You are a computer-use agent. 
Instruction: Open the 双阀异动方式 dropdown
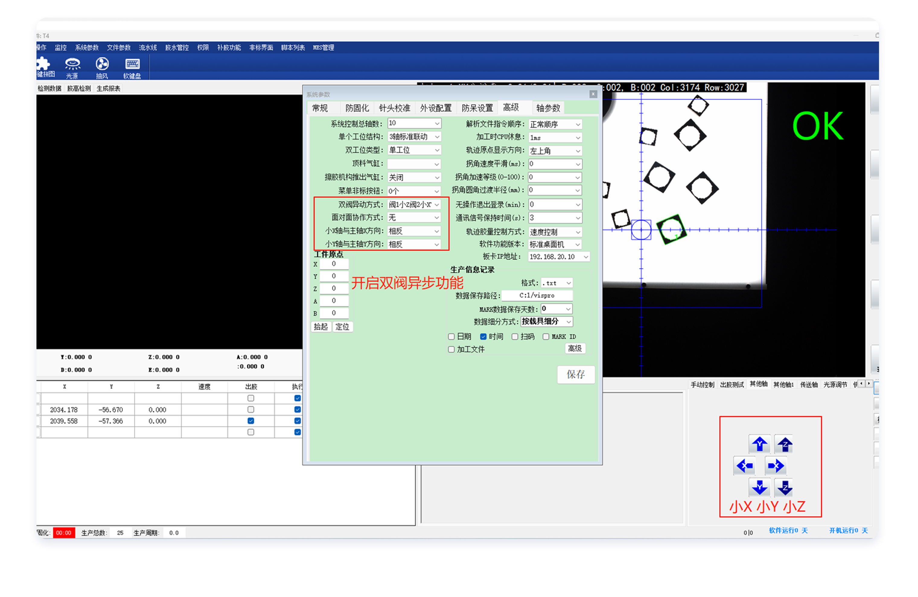tap(414, 205)
